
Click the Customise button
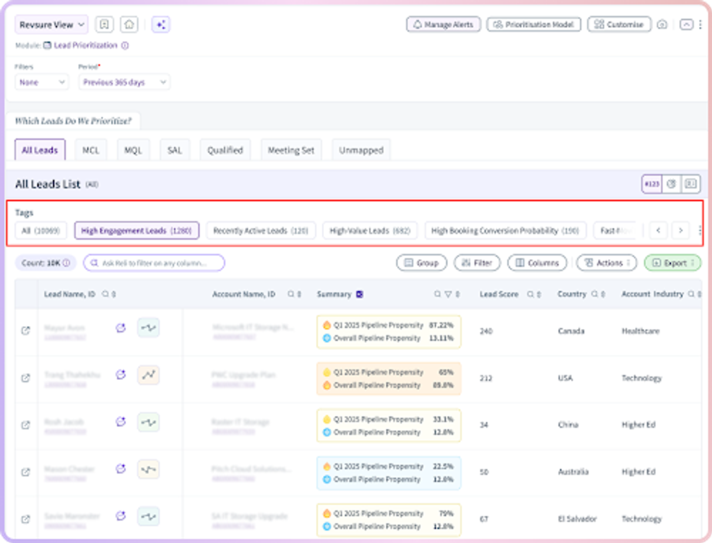click(619, 24)
